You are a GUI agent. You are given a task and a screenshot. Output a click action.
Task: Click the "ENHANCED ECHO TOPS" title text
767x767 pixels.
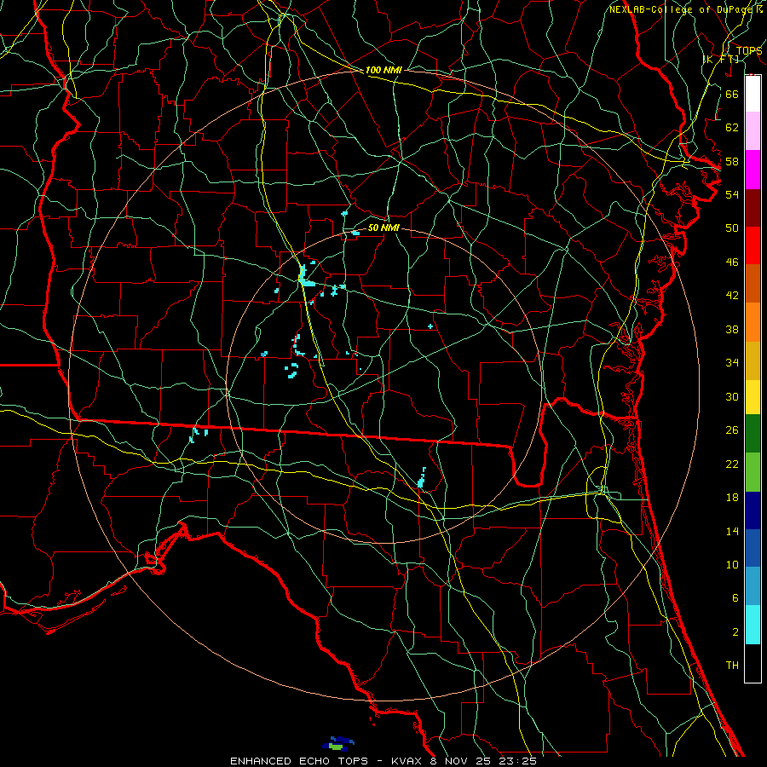point(299,761)
